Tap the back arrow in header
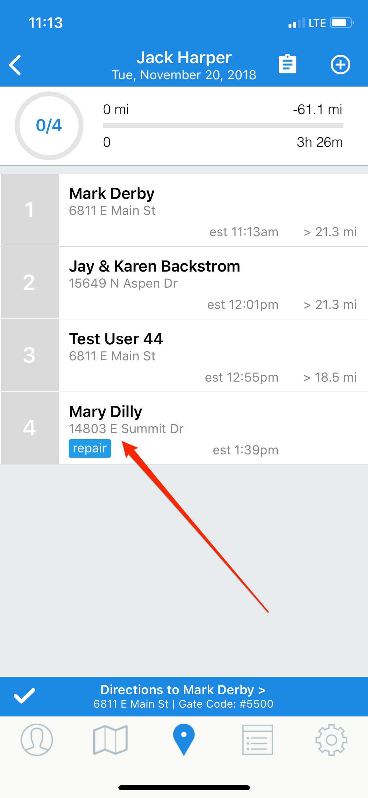This screenshot has height=798, width=368. point(15,65)
